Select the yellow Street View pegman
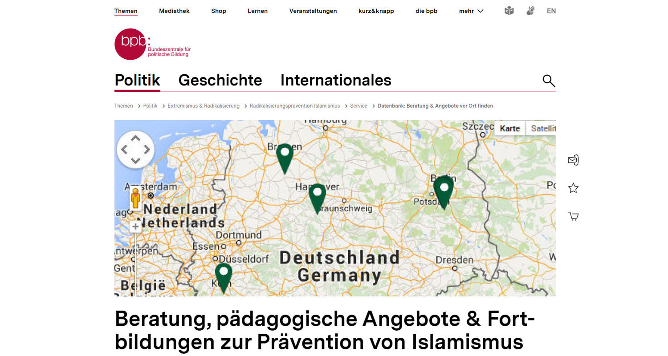 (x=135, y=199)
